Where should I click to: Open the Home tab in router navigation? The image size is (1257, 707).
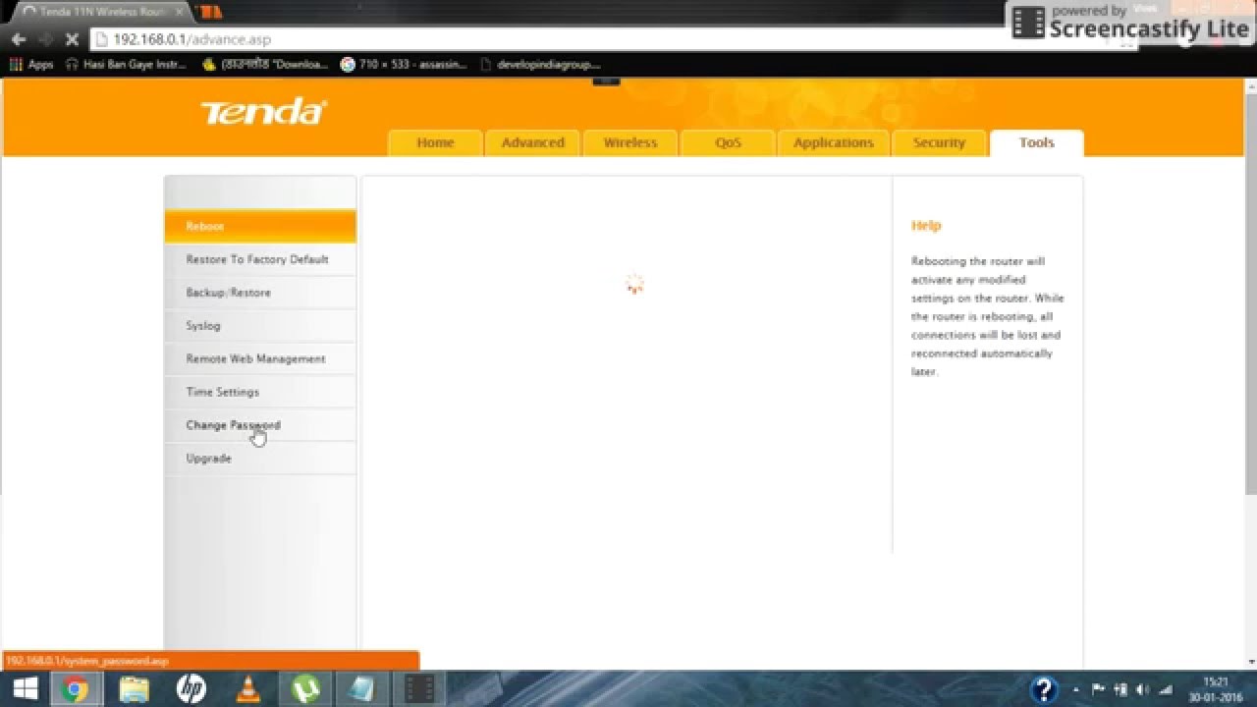click(x=435, y=143)
